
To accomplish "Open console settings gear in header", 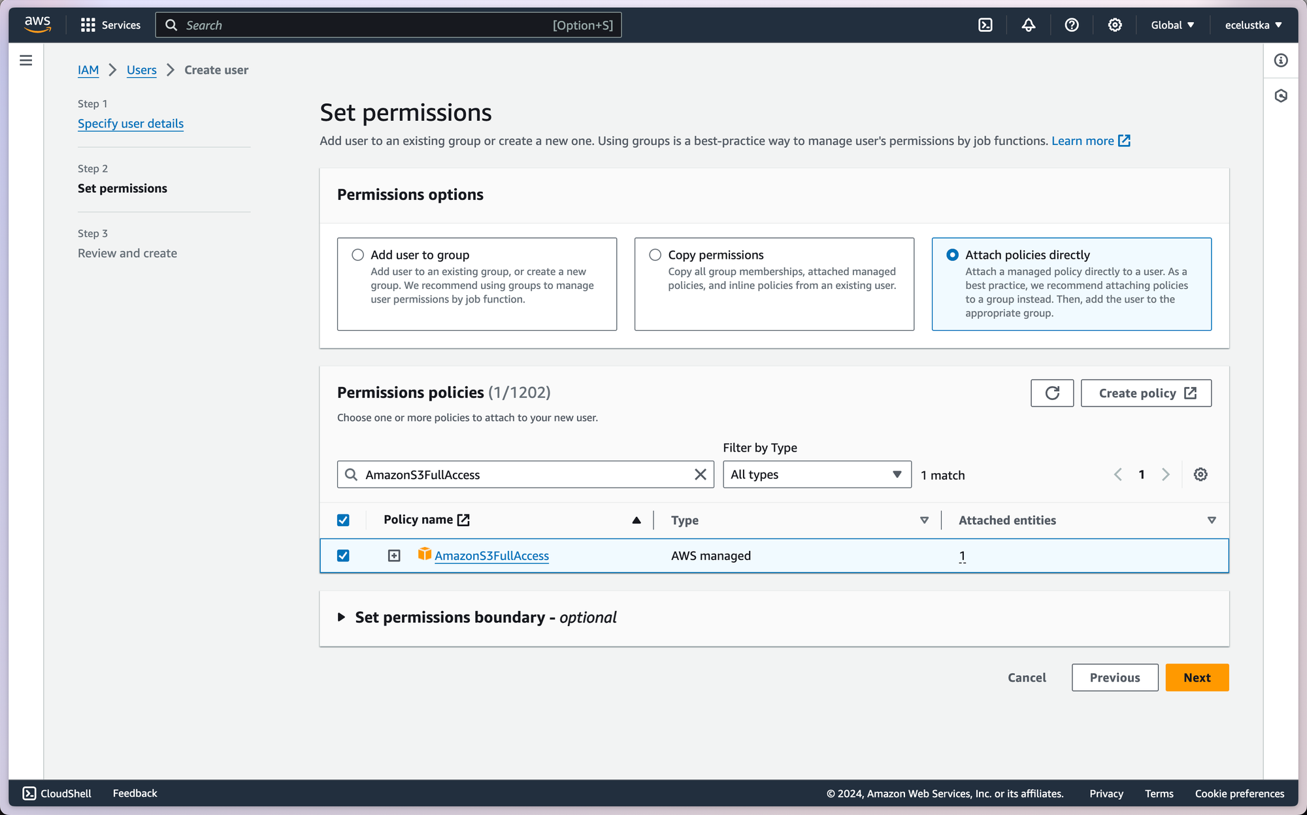I will point(1114,25).
